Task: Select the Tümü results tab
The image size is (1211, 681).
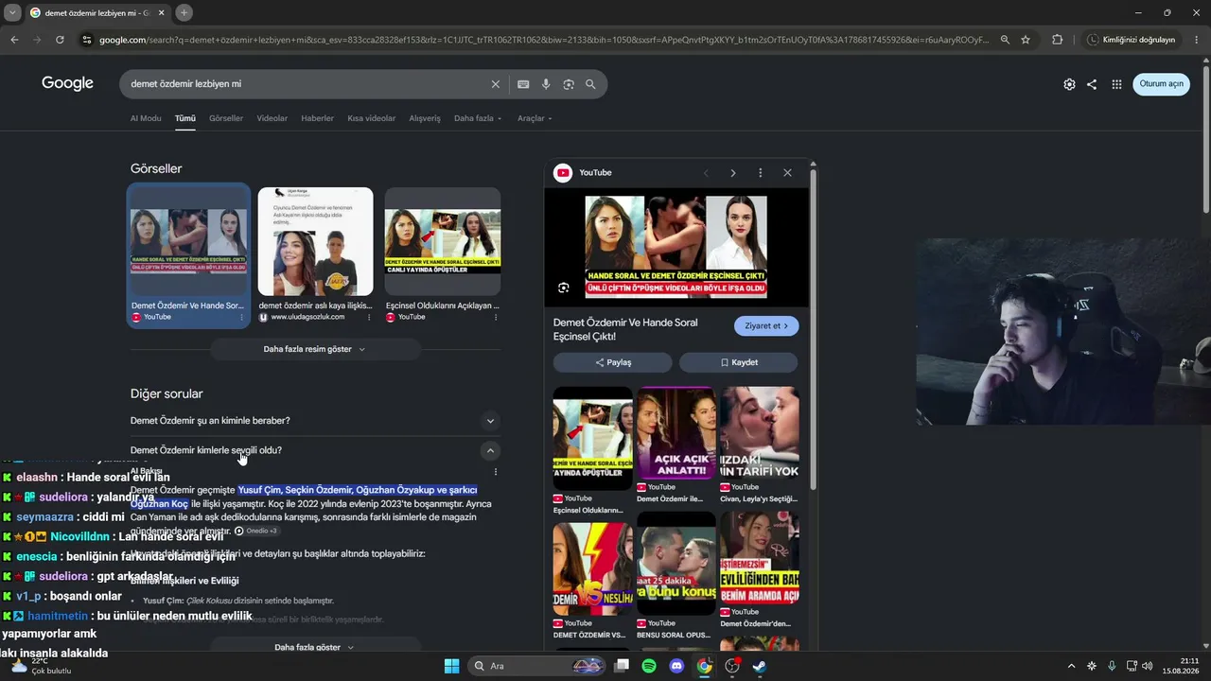Action: coord(185,118)
